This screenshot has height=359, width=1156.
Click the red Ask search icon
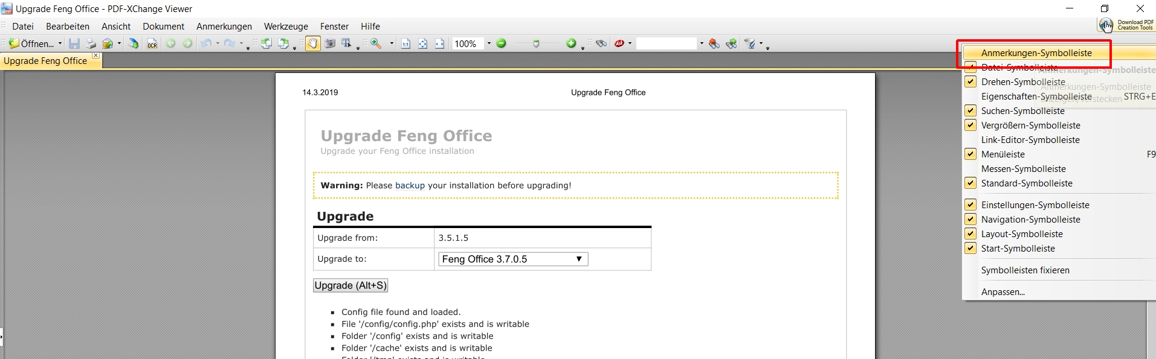click(x=619, y=43)
